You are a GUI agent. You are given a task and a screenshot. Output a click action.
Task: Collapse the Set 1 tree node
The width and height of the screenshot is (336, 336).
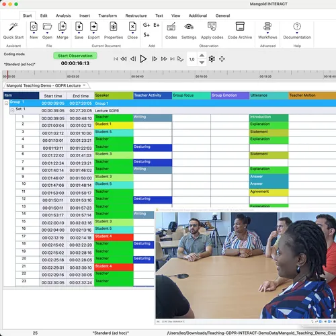12,110
